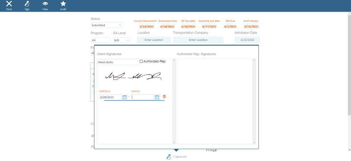This screenshot has width=351, height=161.
Task: Click the Alexis Butts name field
Action: point(117,62)
